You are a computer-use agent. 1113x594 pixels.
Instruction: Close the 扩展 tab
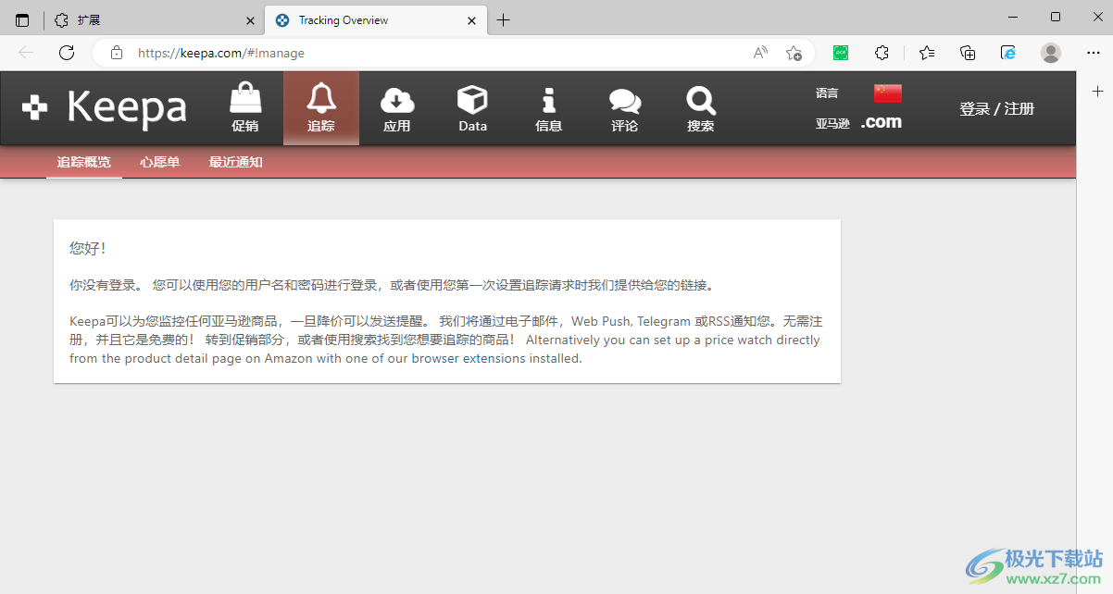tap(250, 20)
